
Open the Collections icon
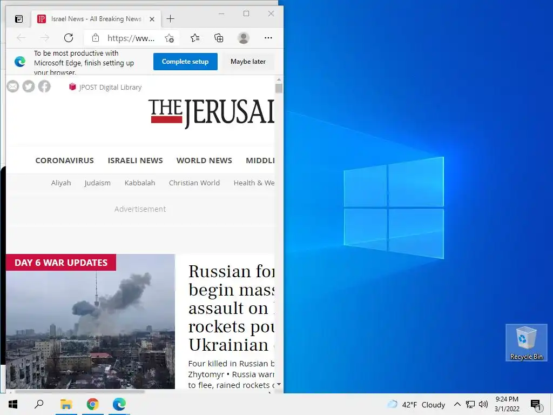[x=219, y=38]
